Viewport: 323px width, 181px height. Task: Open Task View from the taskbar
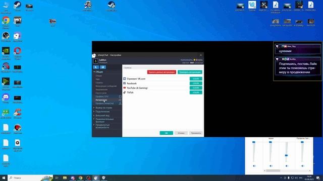tap(57, 178)
